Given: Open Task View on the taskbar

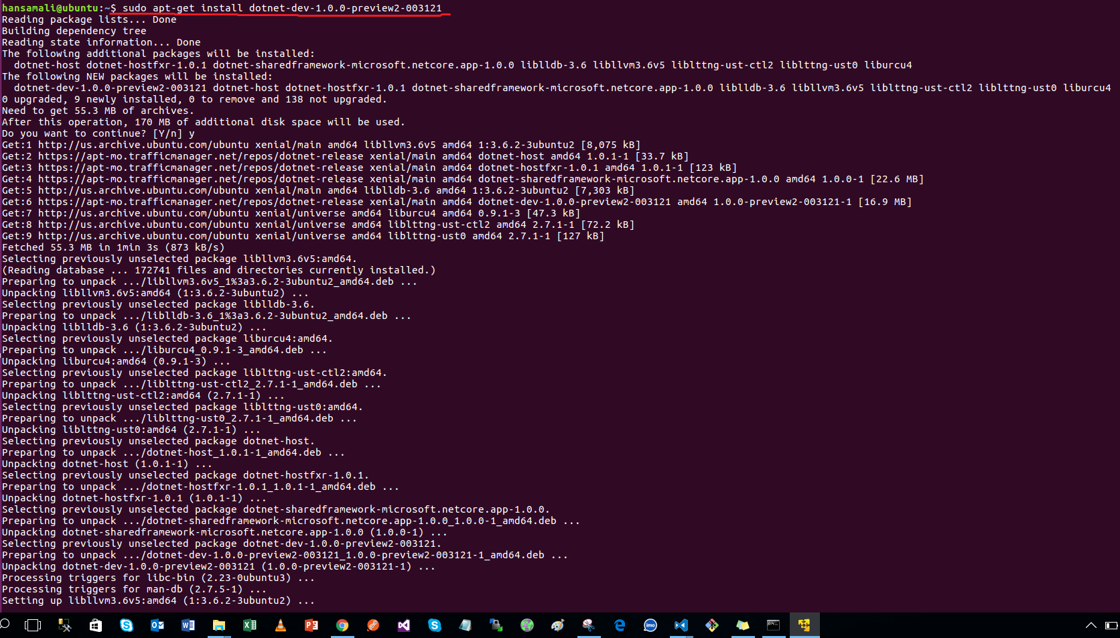Looking at the screenshot, I should pyautogui.click(x=32, y=625).
